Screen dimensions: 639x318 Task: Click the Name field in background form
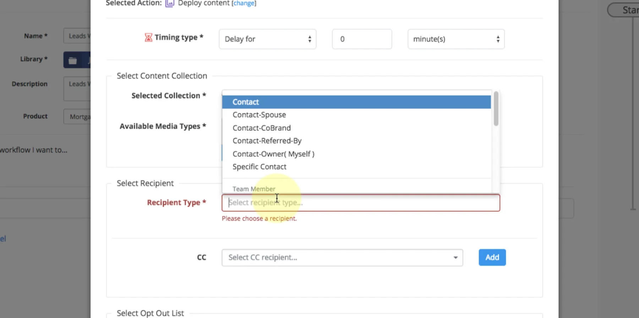tap(77, 36)
